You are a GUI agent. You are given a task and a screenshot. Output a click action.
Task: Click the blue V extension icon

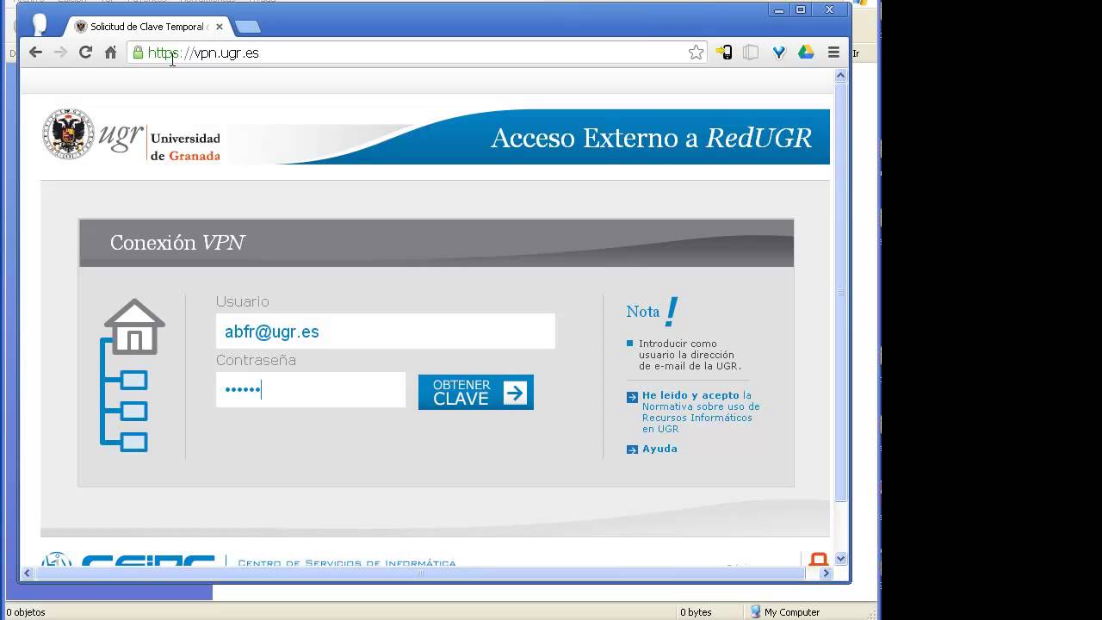coord(779,53)
